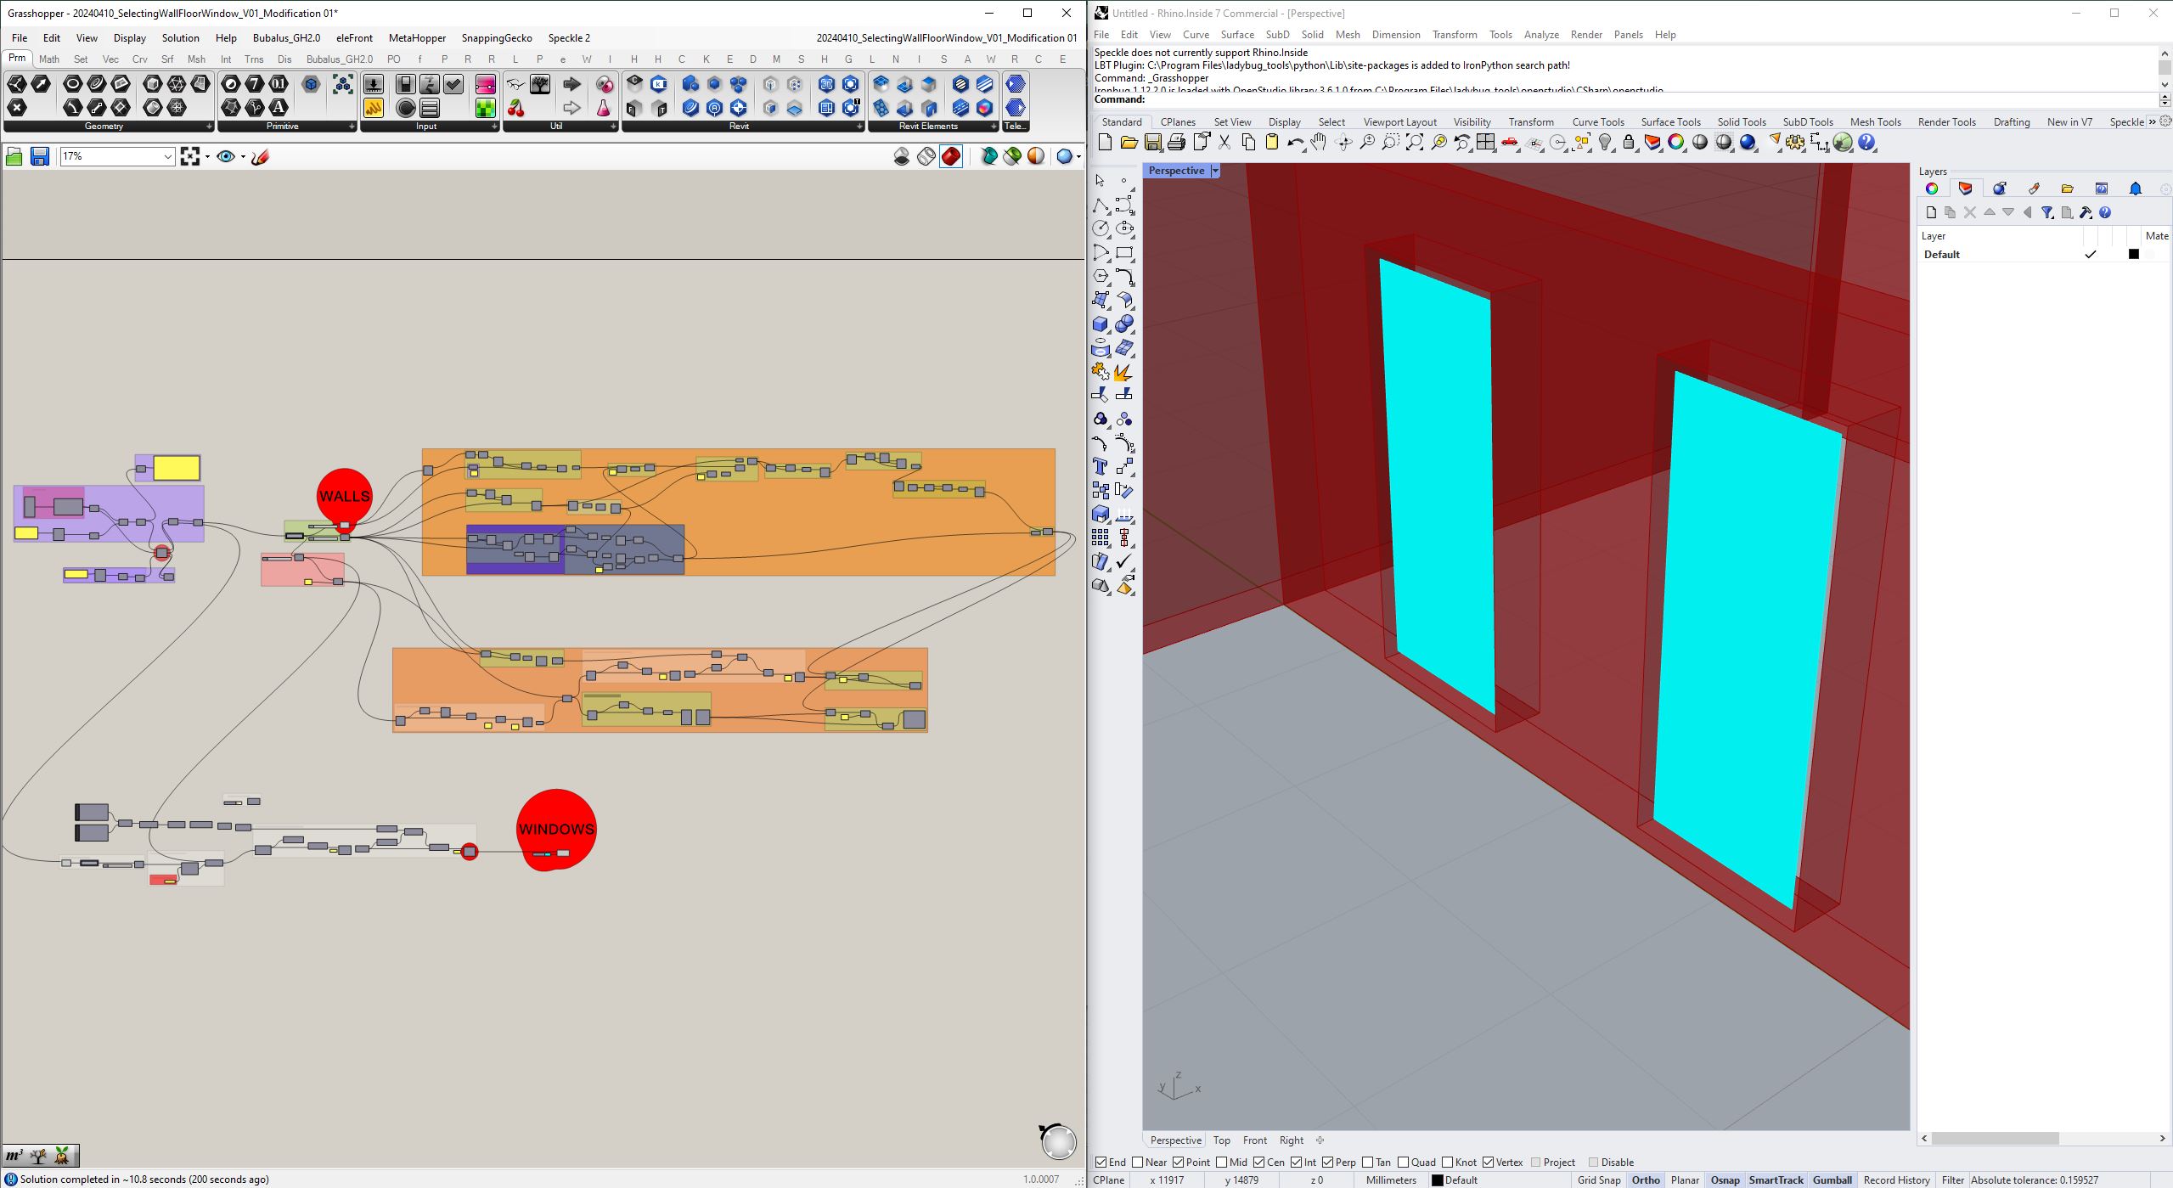
Task: Toggle the Quad osnap checkbox
Action: pos(1404,1163)
